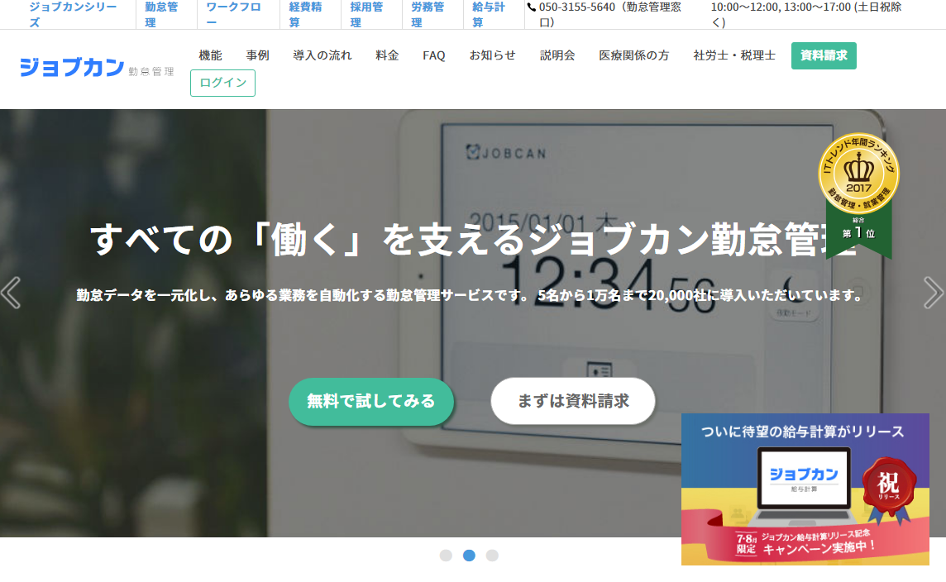Click the phone number 050-3155-5640
Viewport: 946px width, 582px height.
coord(577,7)
